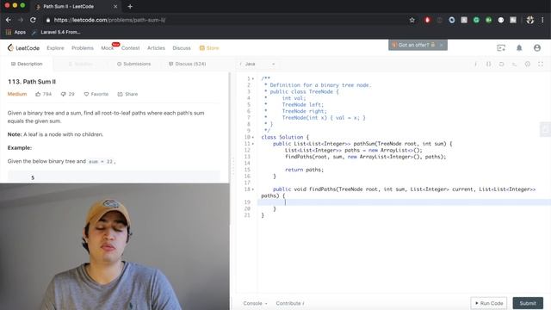Run Code button
Viewport: 551px width, 310px height.
[x=489, y=303]
